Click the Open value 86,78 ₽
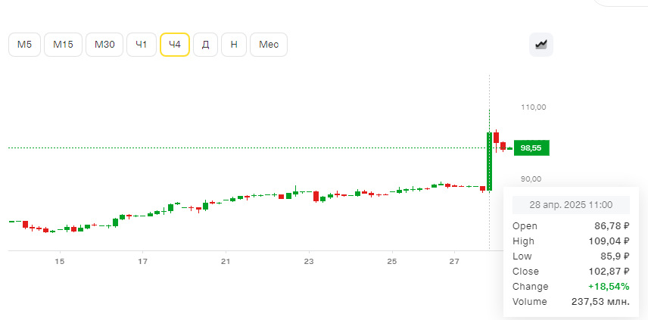The width and height of the screenshot is (648, 320). click(x=612, y=226)
